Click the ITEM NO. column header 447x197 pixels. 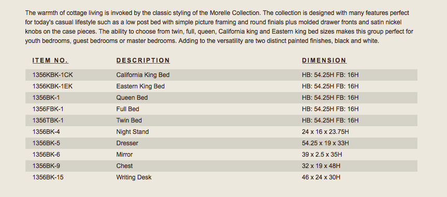pyautogui.click(x=50, y=60)
